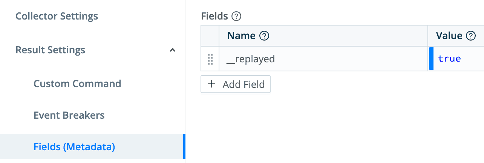This screenshot has width=484, height=163.
Task: Click the help icon beside Fields label
Action: click(236, 17)
